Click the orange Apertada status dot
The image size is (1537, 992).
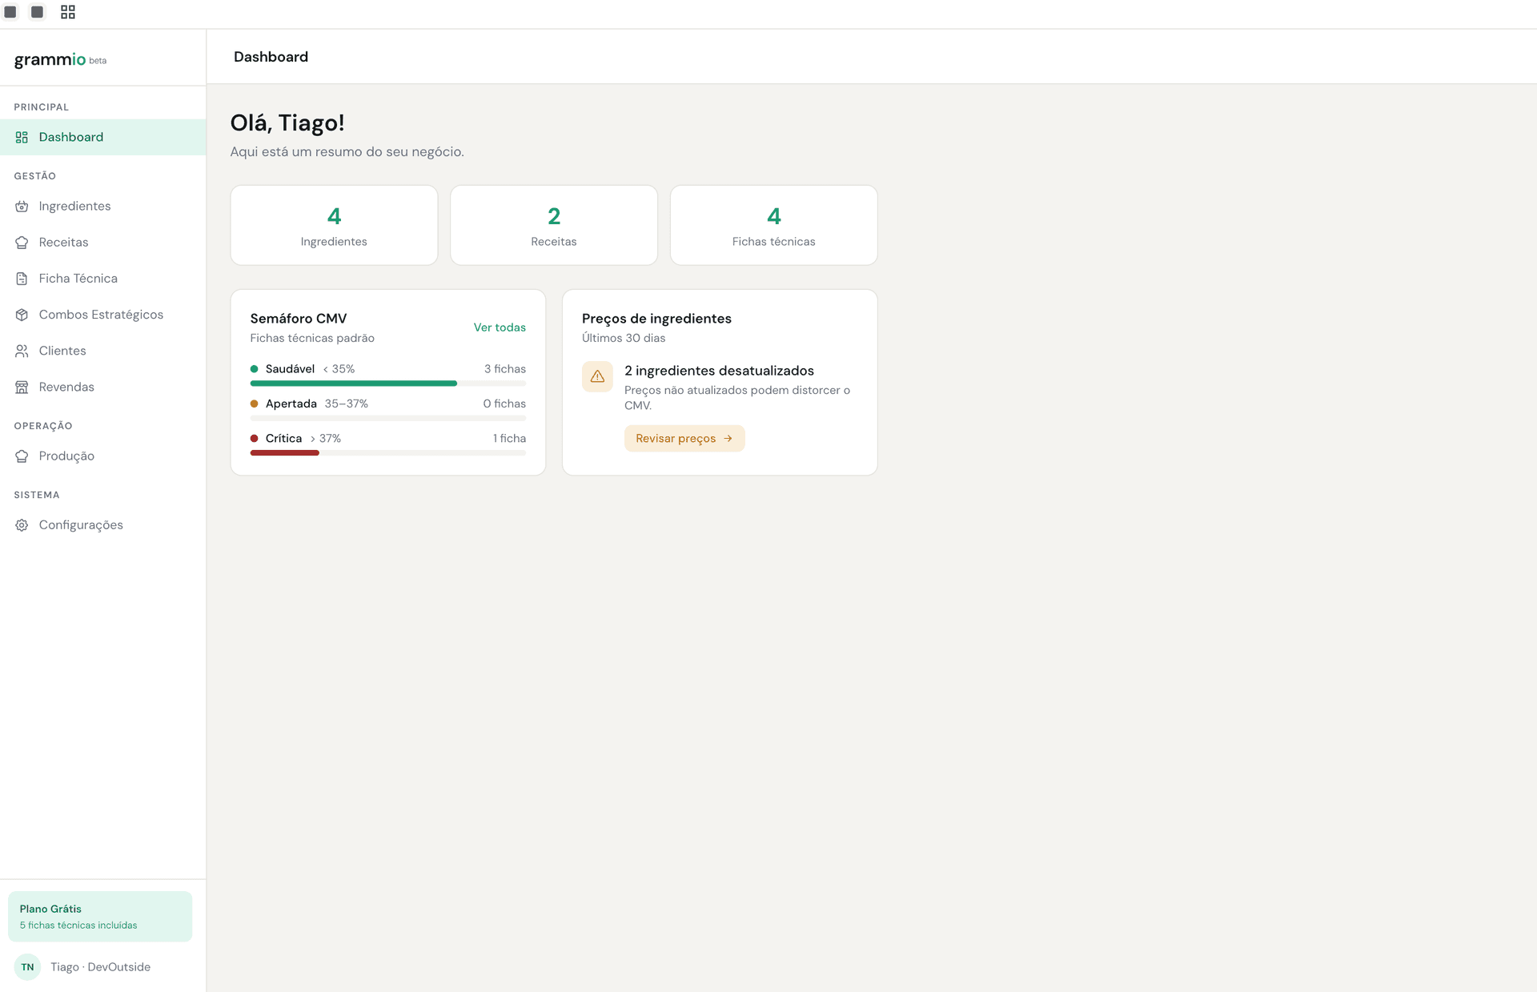click(254, 404)
